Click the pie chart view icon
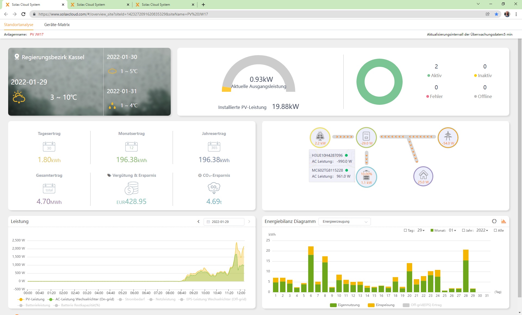Image resolution: width=522 pixels, height=315 pixels. point(494,221)
